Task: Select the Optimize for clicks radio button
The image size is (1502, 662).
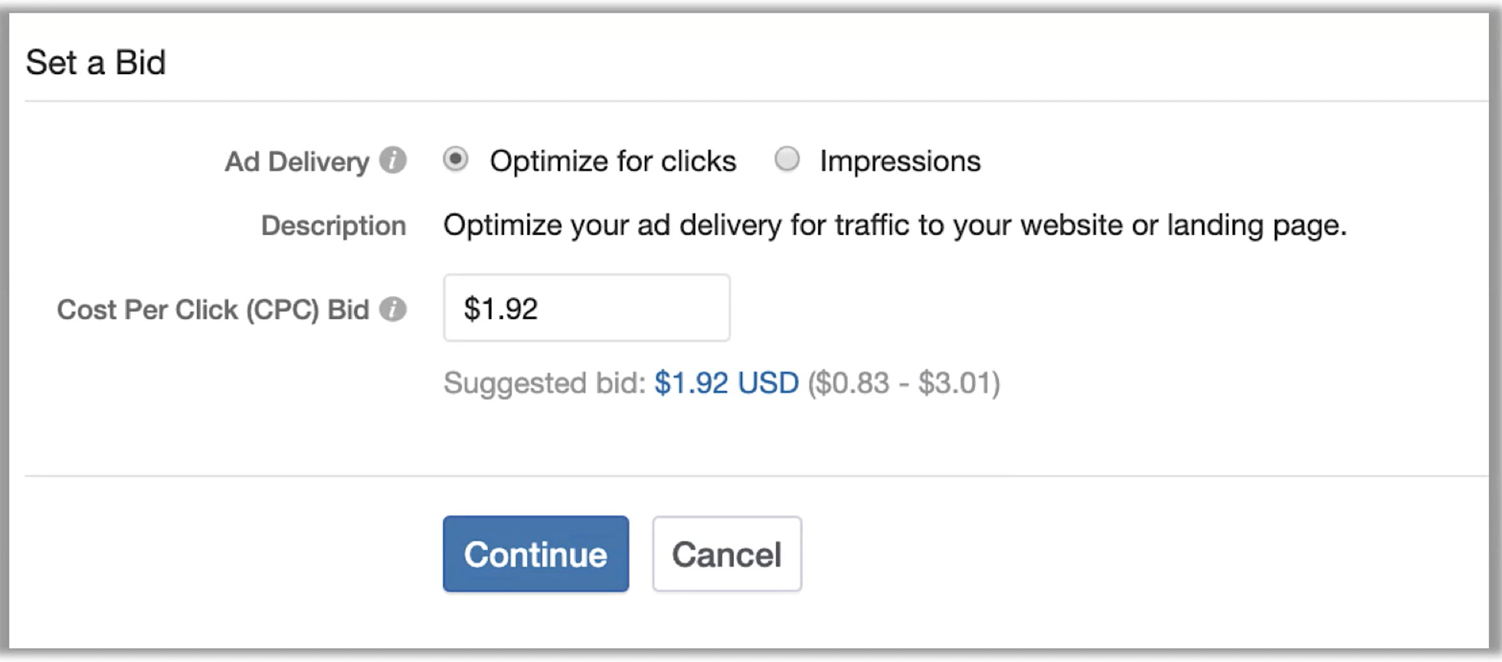Action: pyautogui.click(x=456, y=159)
